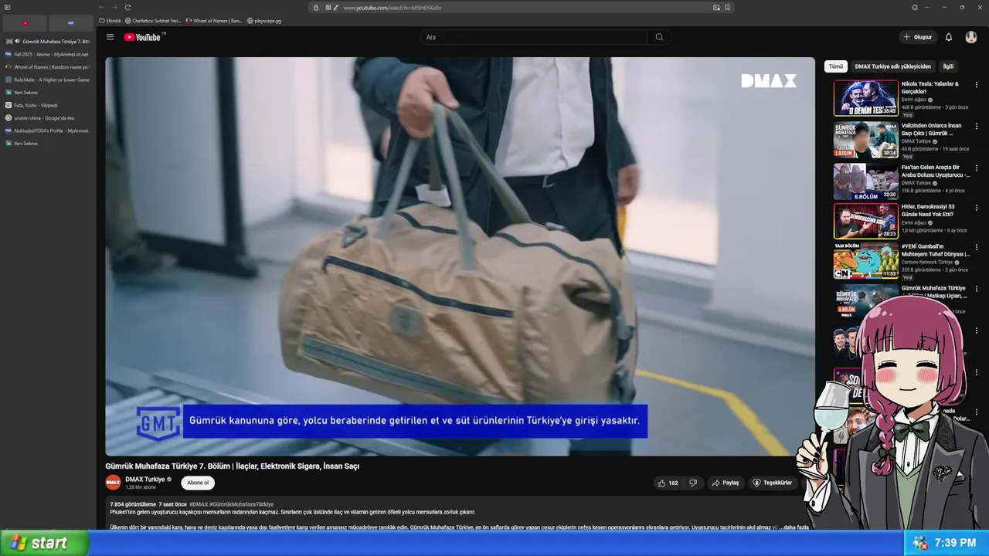
Task: Switch to the 'Wheel of Names' sidebar tab
Action: 47,67
